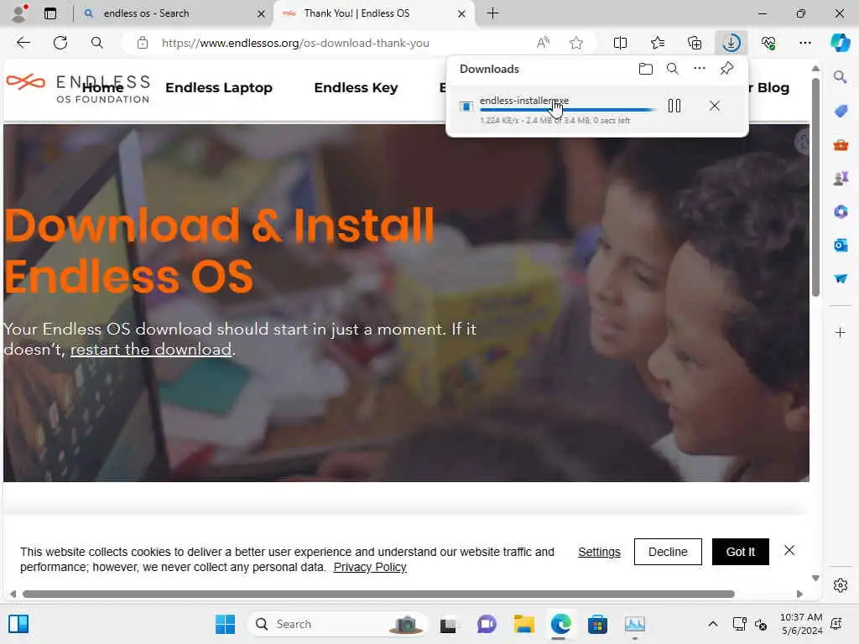Open Browser Essentials heart icon
This screenshot has width=859, height=644.
coord(768,43)
